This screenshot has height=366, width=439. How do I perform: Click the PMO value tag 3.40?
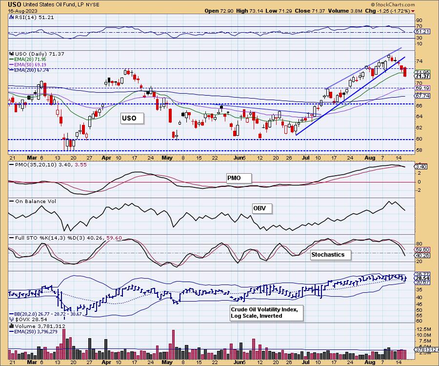pyautogui.click(x=421, y=166)
